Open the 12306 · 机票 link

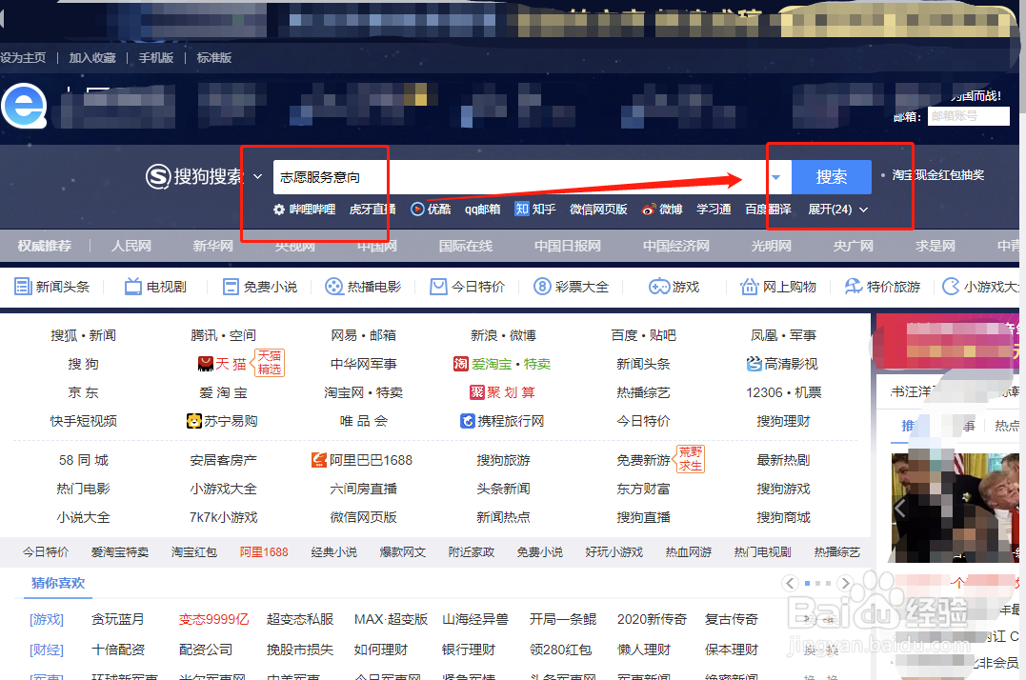(x=783, y=392)
